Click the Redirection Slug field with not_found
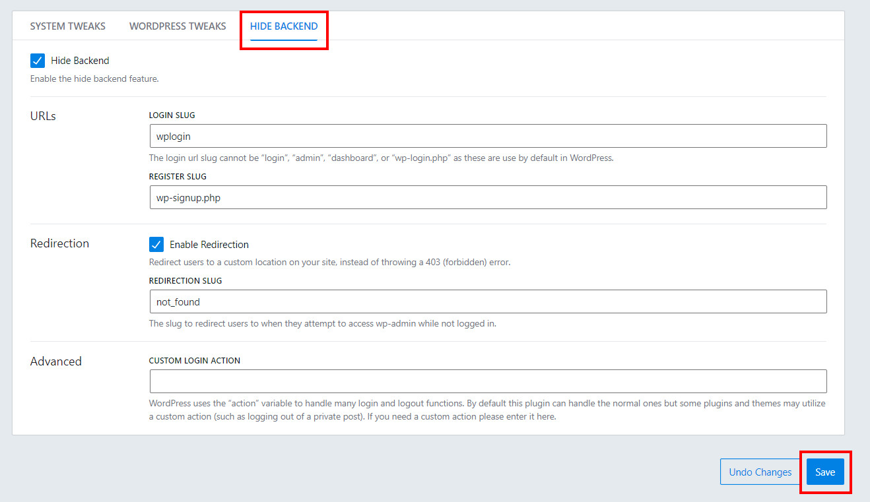The image size is (870, 502). (x=488, y=301)
